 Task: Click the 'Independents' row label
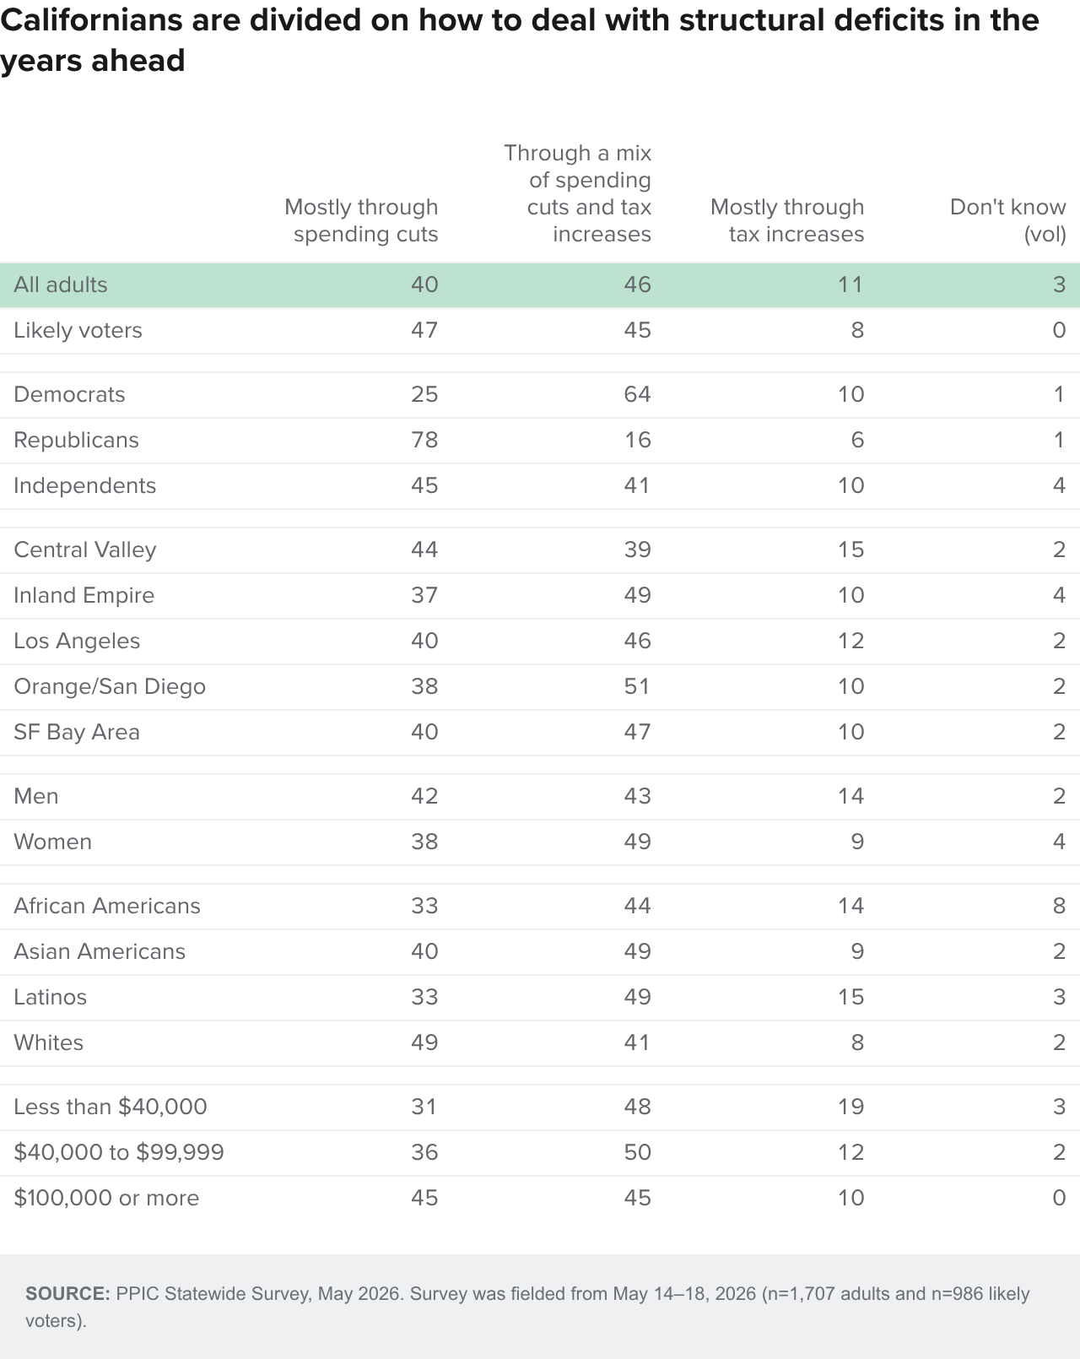tap(85, 485)
